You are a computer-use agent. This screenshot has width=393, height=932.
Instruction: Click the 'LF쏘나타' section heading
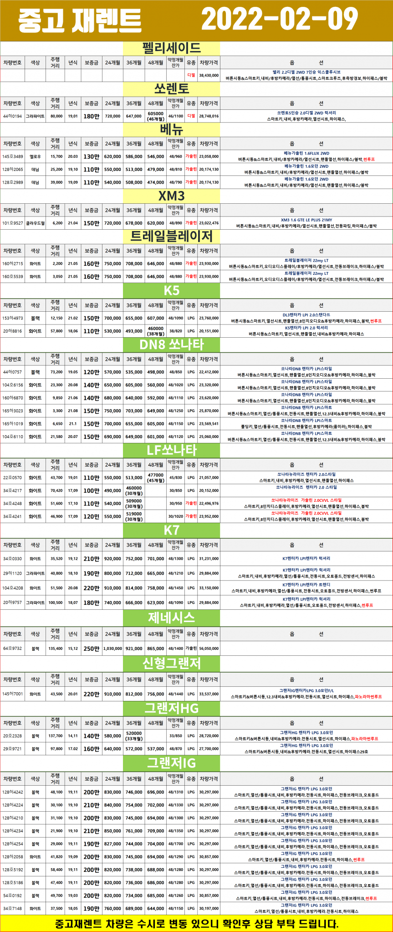pos(172,450)
